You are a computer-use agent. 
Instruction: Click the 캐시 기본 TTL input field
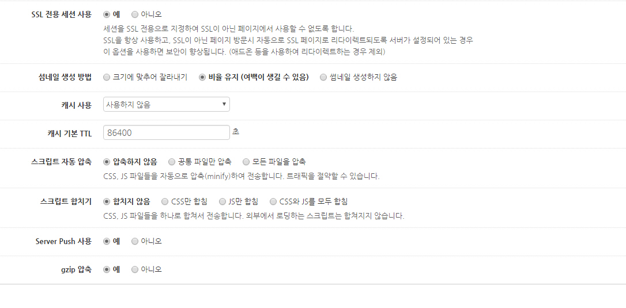(166, 132)
